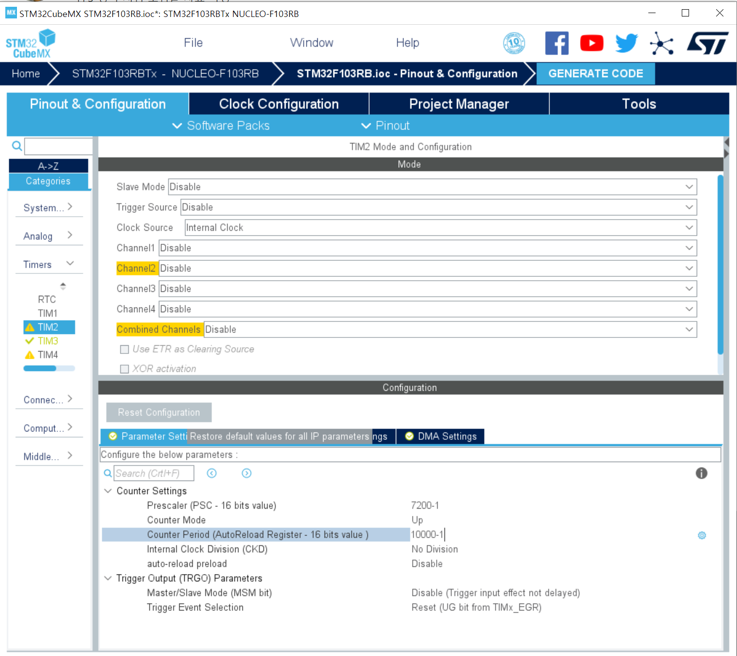The width and height of the screenshot is (737, 656).
Task: Open the Pinout dropdown menu
Action: click(385, 126)
